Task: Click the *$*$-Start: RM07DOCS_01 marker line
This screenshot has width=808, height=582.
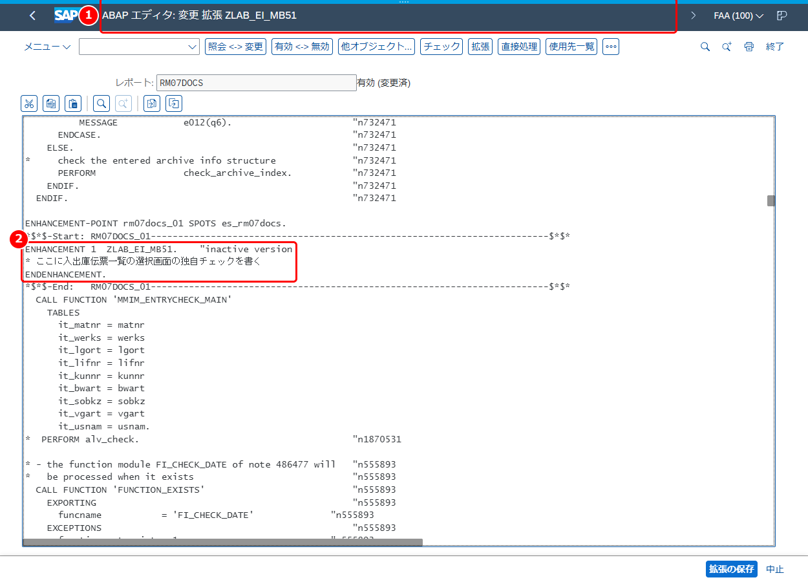Action: 297,236
